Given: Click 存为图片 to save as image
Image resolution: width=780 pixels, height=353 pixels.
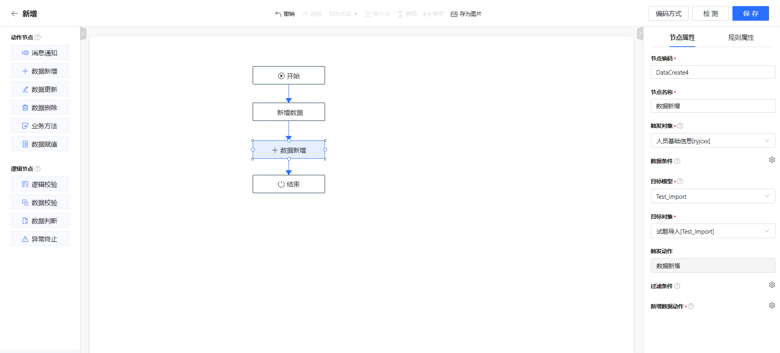Looking at the screenshot, I should pyautogui.click(x=466, y=14).
